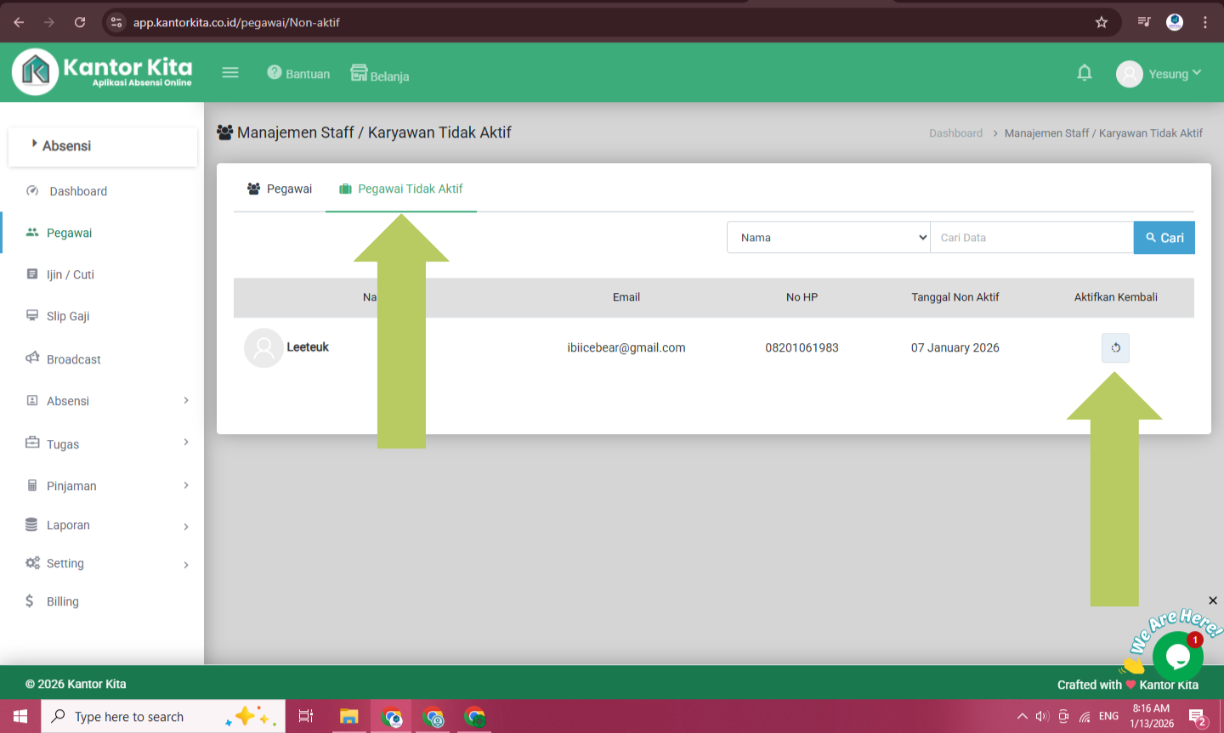The image size is (1224, 733).
Task: Click Bantuan help icon
Action: [x=275, y=73]
